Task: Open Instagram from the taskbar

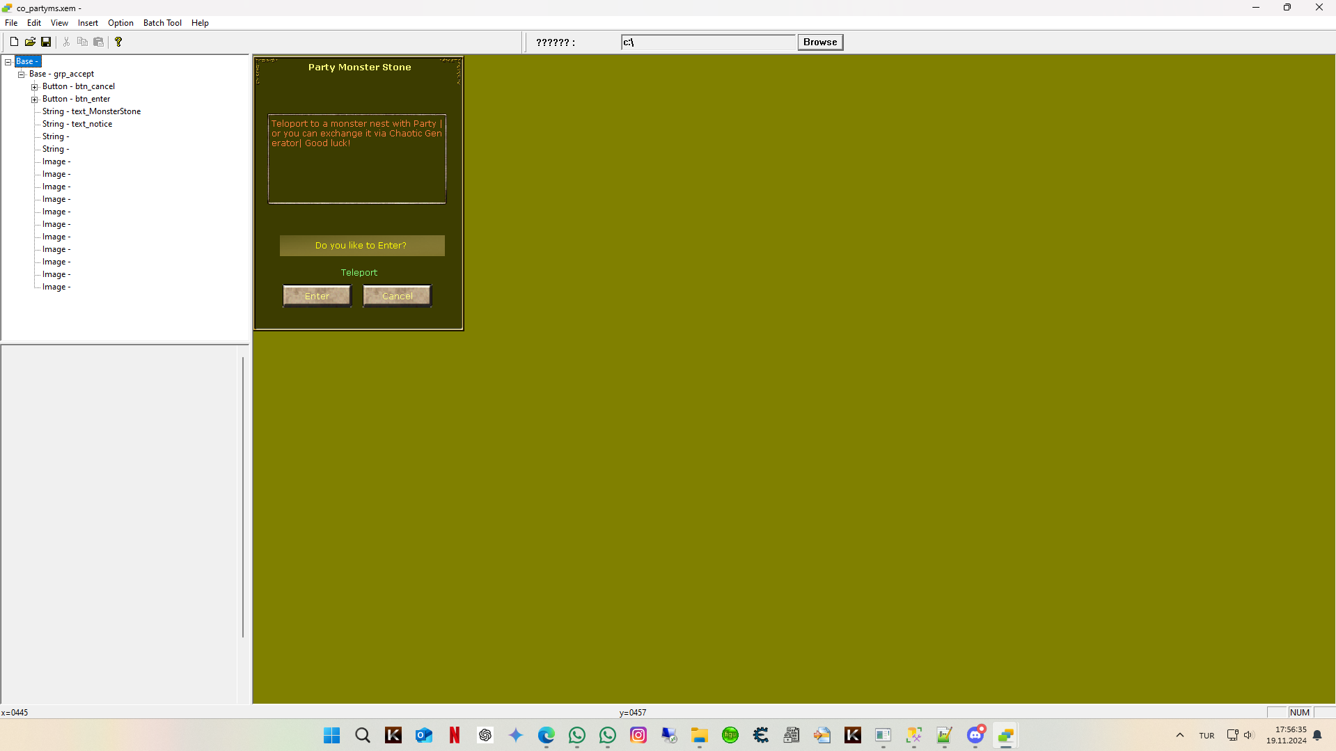Action: [x=638, y=735]
